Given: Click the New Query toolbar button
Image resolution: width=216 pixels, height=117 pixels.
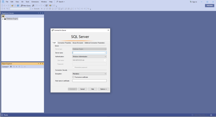Looking at the screenshot, I should (26, 5).
